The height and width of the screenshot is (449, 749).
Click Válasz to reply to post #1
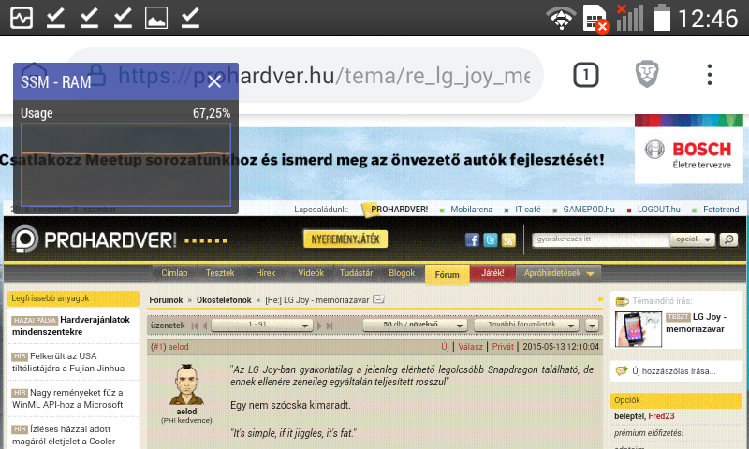coord(471,347)
